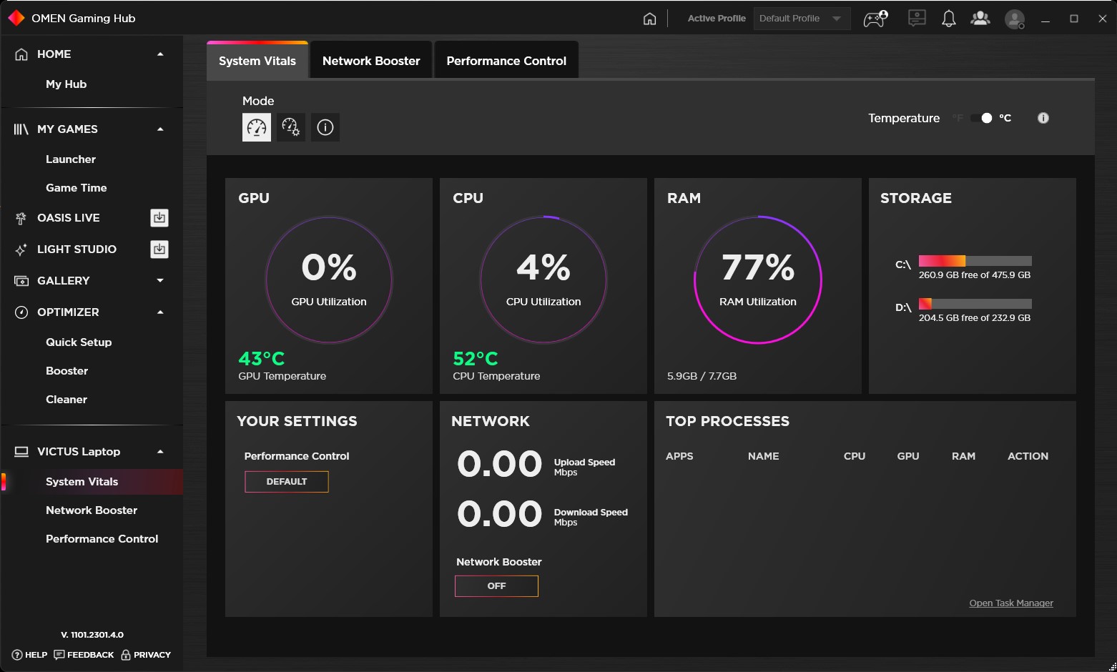Viewport: 1117px width, 672px height.
Task: Open the game controller icon in header
Action: coord(876,19)
